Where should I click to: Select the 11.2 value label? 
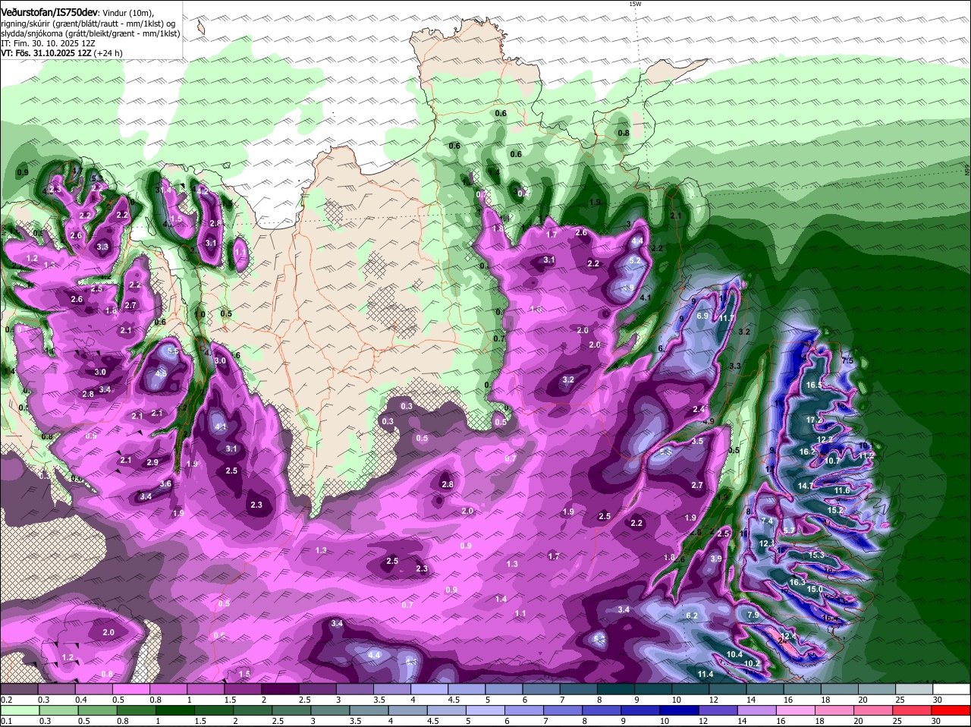[x=866, y=455]
